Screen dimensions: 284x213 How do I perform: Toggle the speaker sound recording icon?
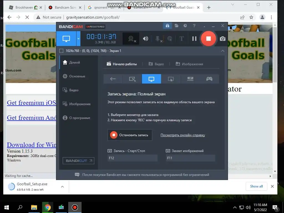145,39
